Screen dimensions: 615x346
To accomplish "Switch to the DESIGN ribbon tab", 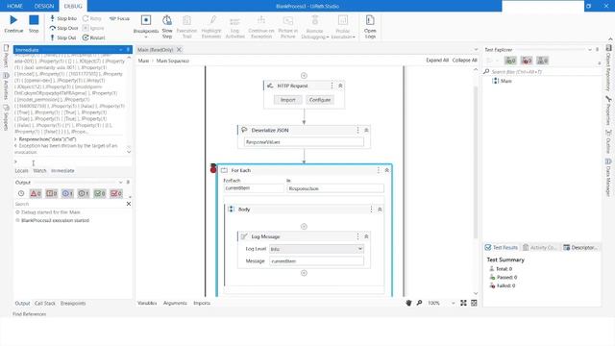I will pyautogui.click(x=44, y=6).
